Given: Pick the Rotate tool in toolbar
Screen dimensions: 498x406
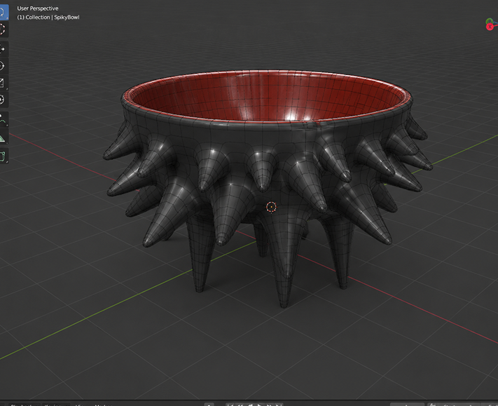Looking at the screenshot, I should [3, 66].
